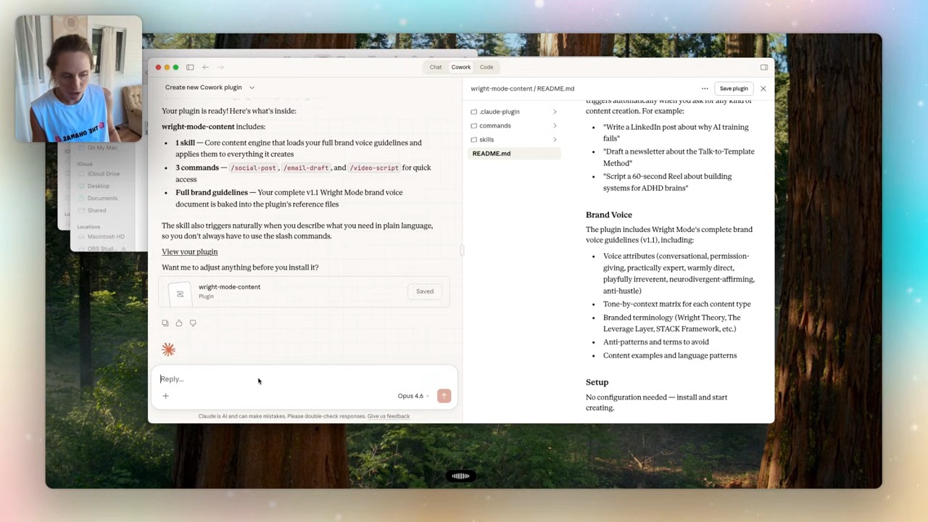
Task: Click the /video-script command text
Action: coord(374,168)
